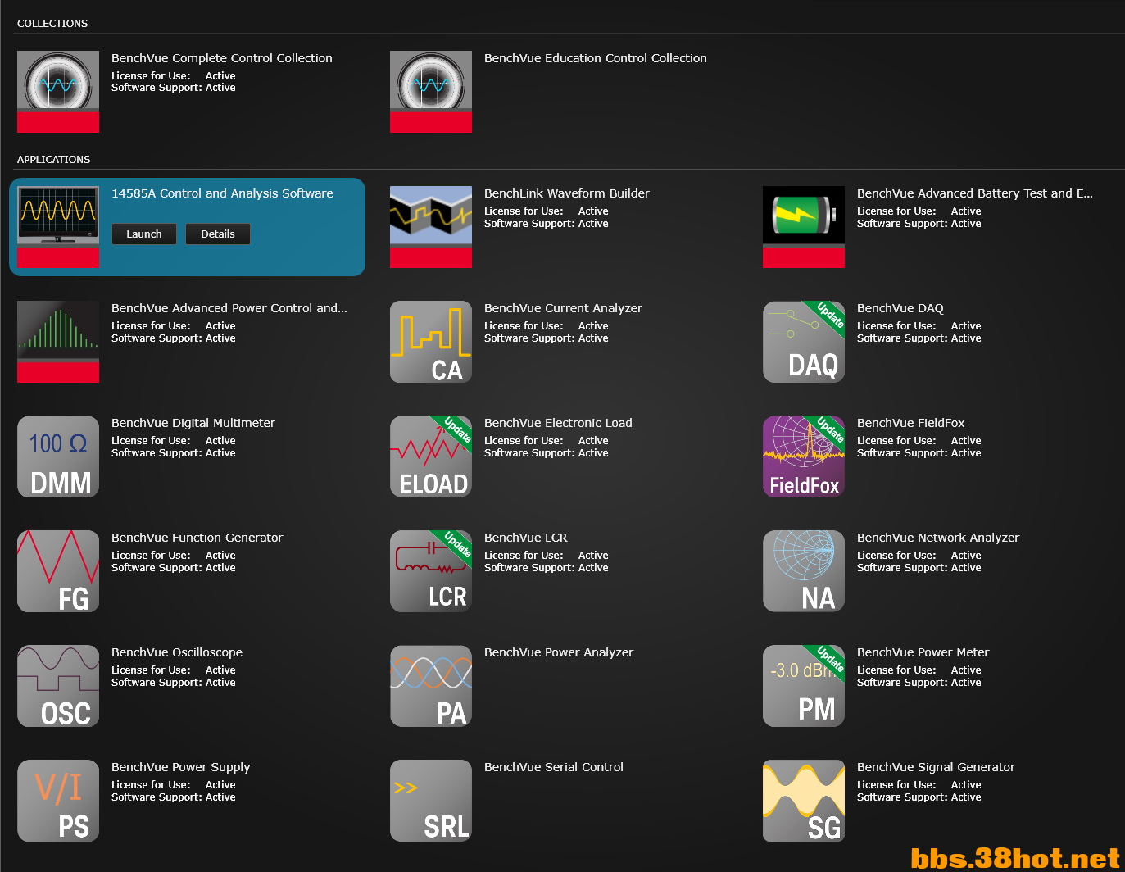
Task: Open the BenchVue Current Analyzer CA icon
Action: pyautogui.click(x=431, y=342)
